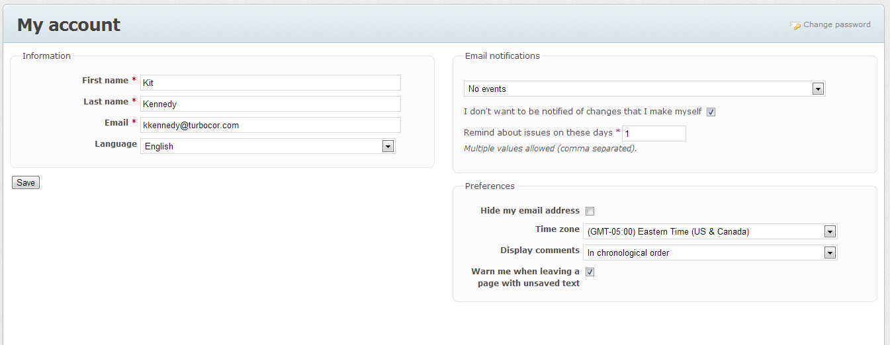Image resolution: width=890 pixels, height=345 pixels.
Task: Click the Save button
Action: 26,182
